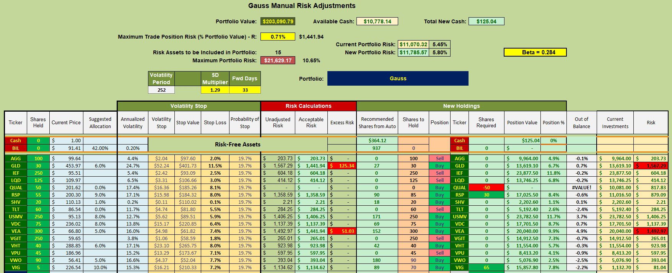
Task: Select the GLD stop loss 11.5%
Action: coord(215,166)
